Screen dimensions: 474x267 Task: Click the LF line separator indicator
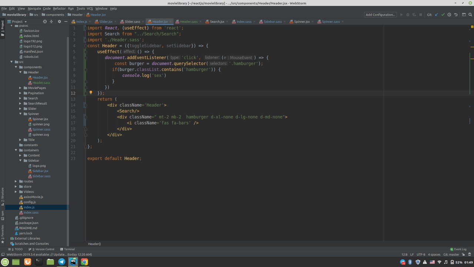coord(412,254)
